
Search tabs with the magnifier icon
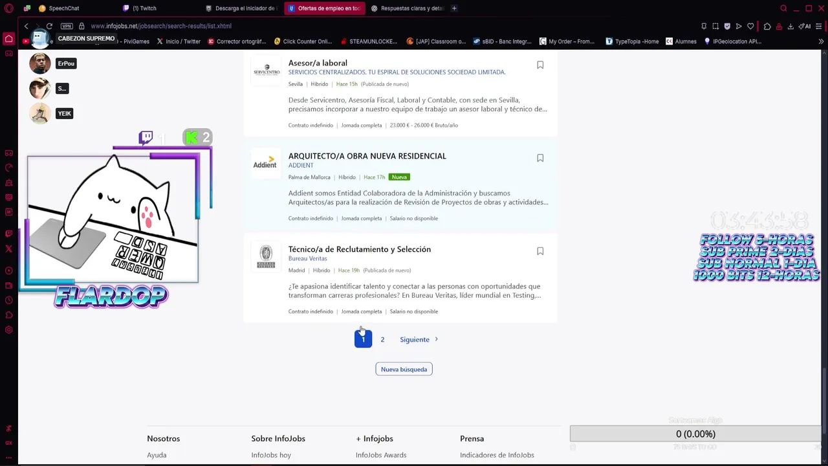[x=783, y=8]
